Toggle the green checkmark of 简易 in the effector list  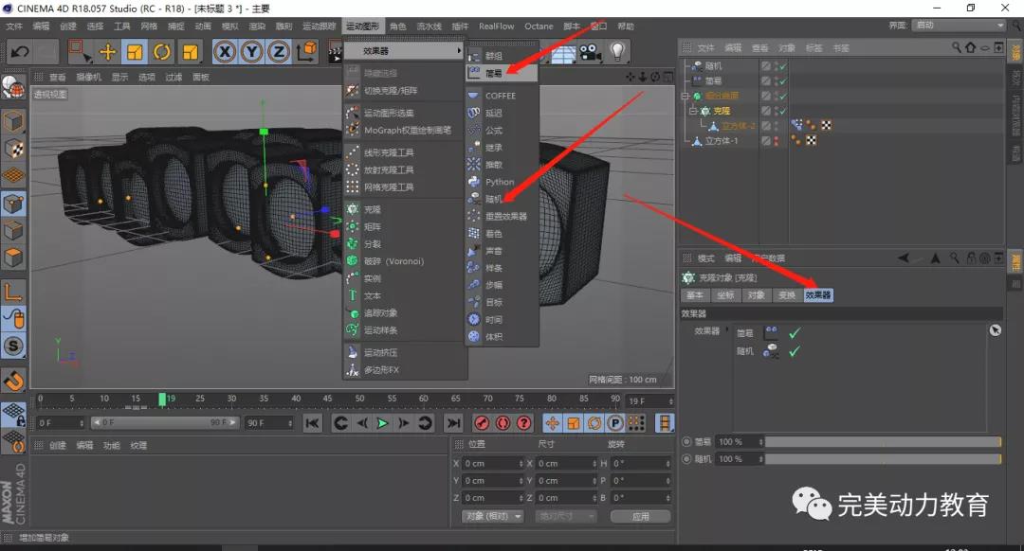click(795, 332)
